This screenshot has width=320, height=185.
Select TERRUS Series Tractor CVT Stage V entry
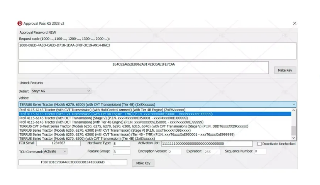(x=155, y=130)
